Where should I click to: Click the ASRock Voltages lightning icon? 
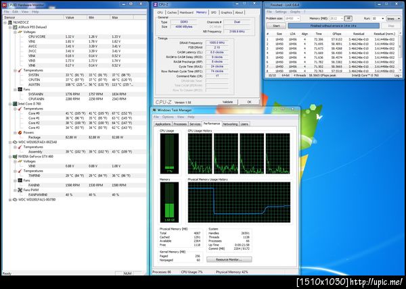20,32
